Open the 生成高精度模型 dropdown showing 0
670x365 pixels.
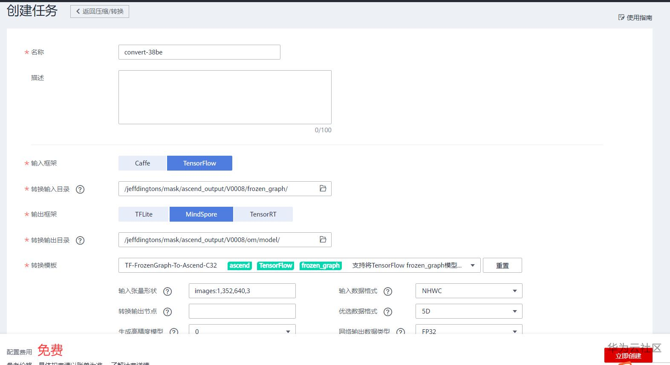pos(242,330)
